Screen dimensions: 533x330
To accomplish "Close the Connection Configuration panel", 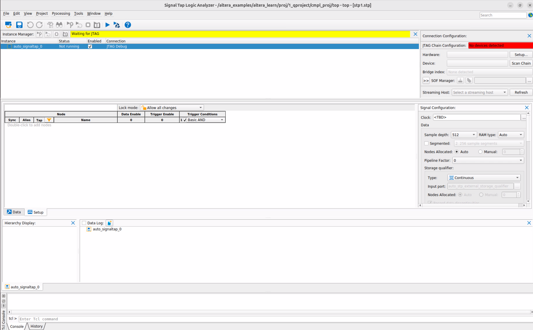I will point(529,36).
